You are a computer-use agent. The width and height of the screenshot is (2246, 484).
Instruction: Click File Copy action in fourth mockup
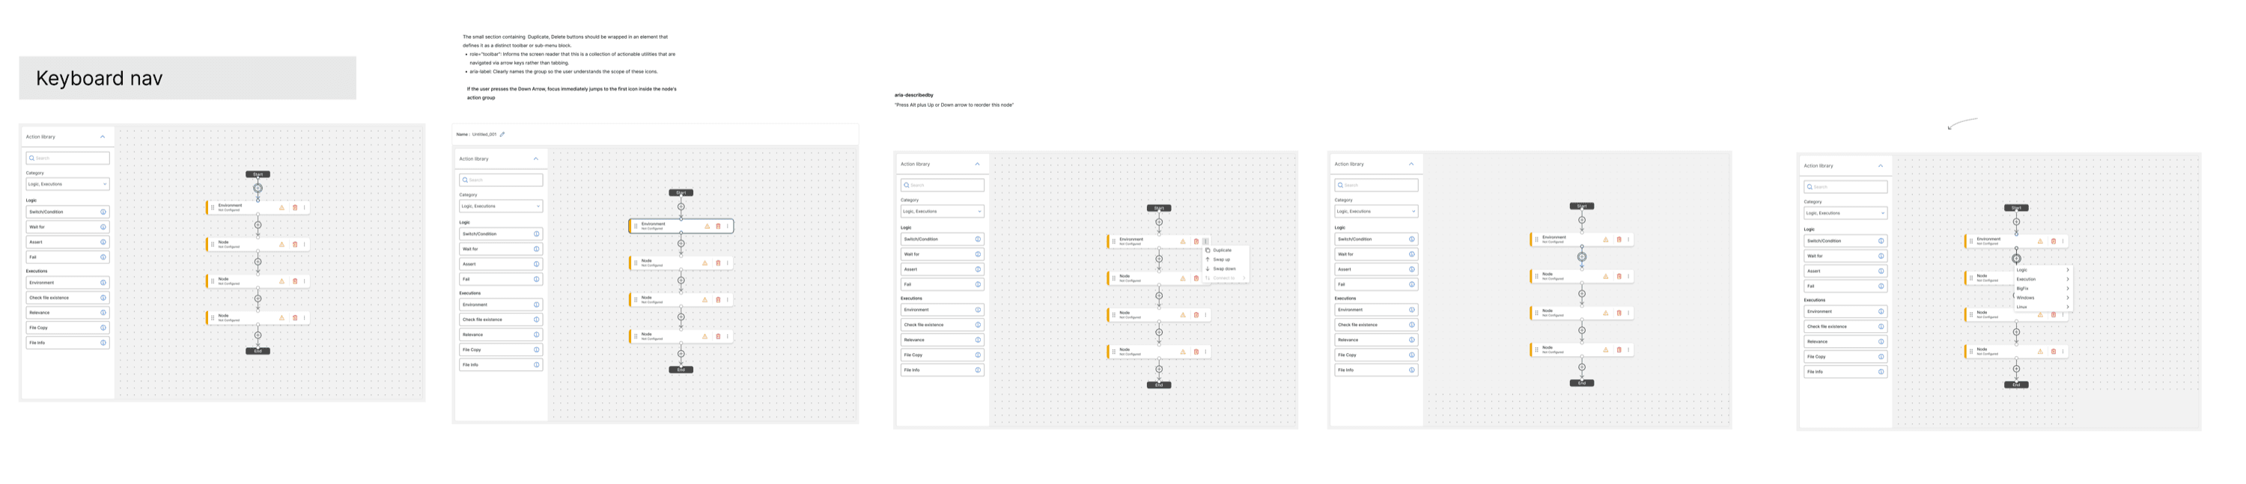pos(1376,355)
